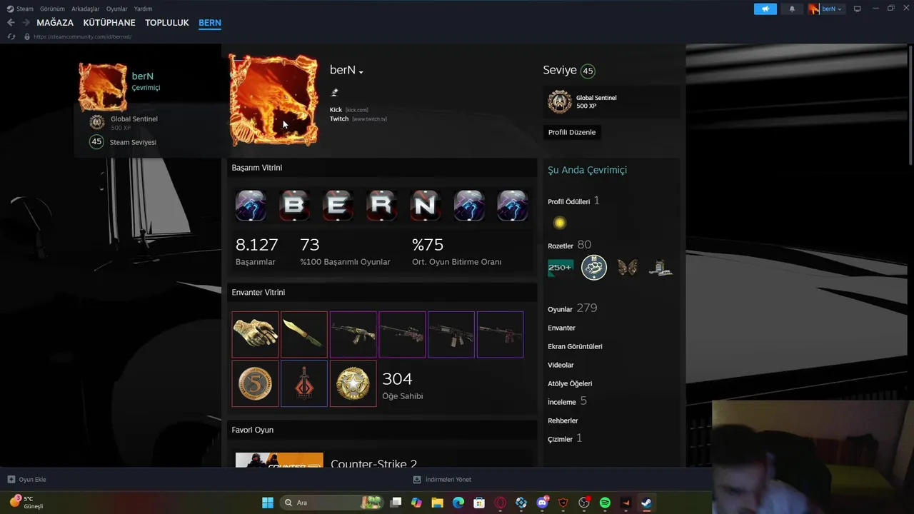This screenshot has height=514, width=914.
Task: Open the Görünüm menu
Action: click(52, 9)
